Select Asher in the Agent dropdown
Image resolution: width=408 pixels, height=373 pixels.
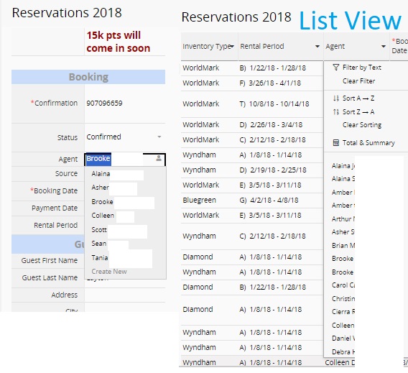pos(100,188)
